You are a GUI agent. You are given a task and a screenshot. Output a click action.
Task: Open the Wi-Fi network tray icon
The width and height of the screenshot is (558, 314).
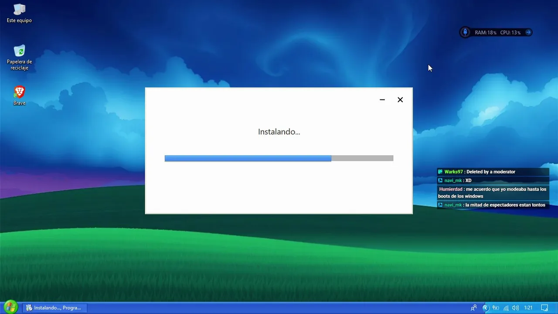pos(506,308)
